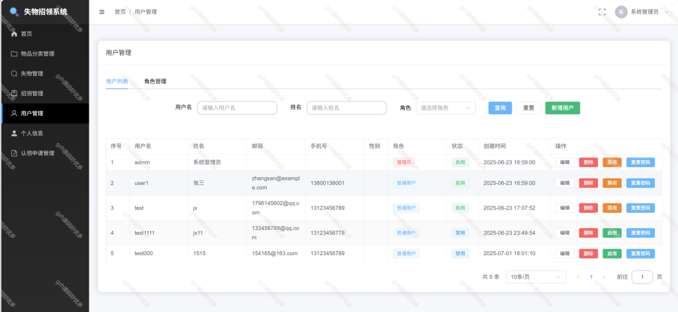
Task: Switch to the 角色管理 tab
Action: tap(155, 81)
